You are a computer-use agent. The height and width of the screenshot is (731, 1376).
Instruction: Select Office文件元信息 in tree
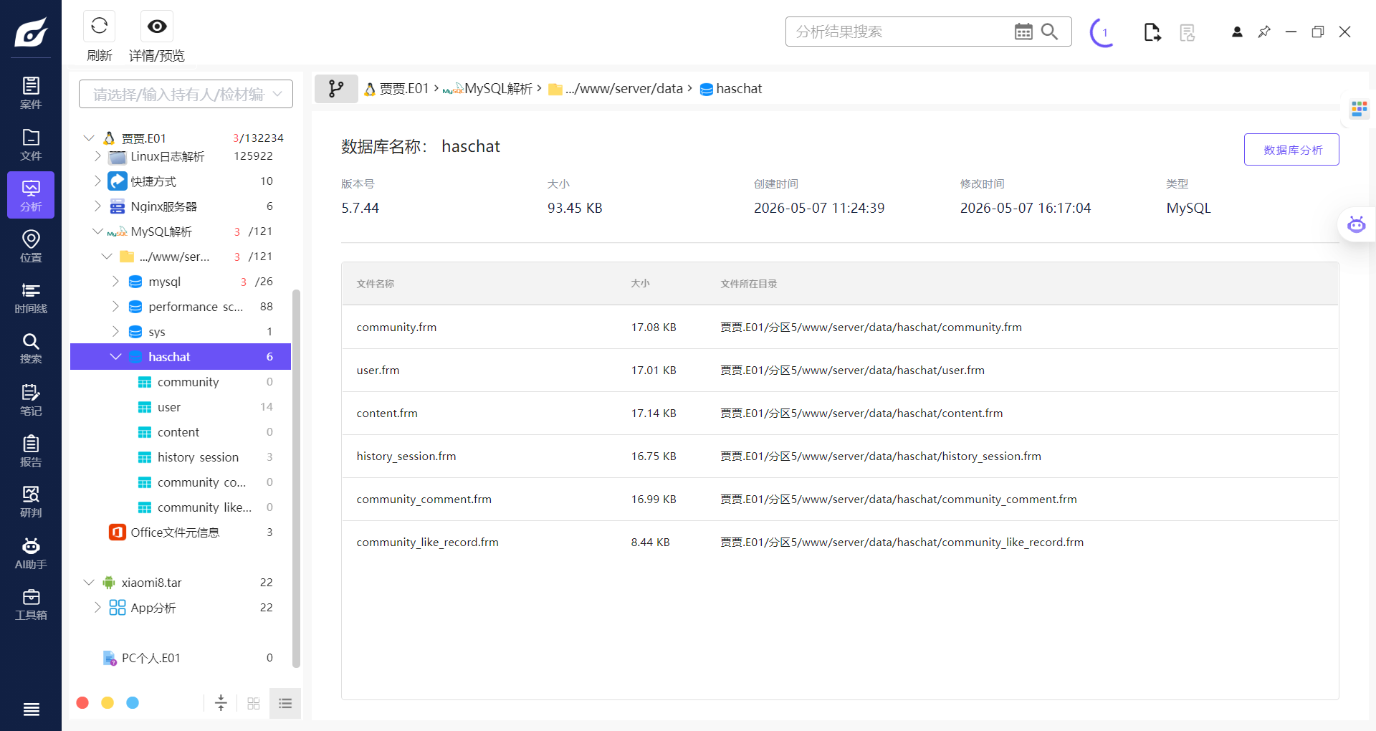point(181,532)
